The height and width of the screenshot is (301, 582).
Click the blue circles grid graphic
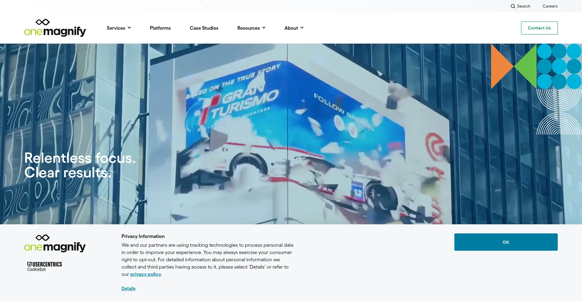pyautogui.click(x=559, y=66)
